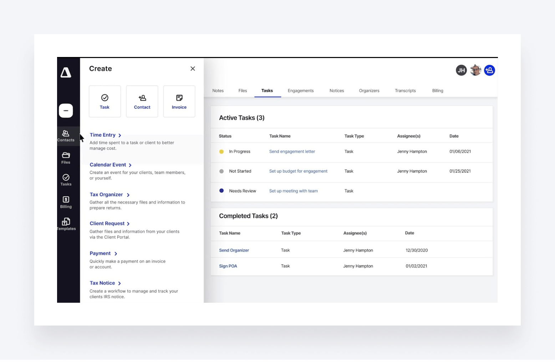Open the Client Request option

click(x=107, y=224)
